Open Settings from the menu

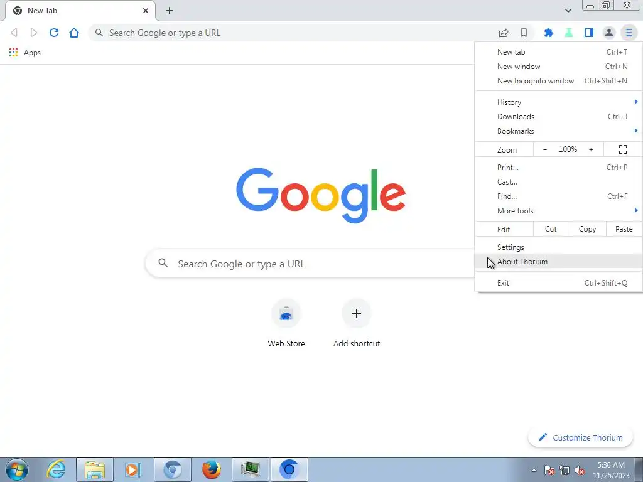(x=558, y=247)
